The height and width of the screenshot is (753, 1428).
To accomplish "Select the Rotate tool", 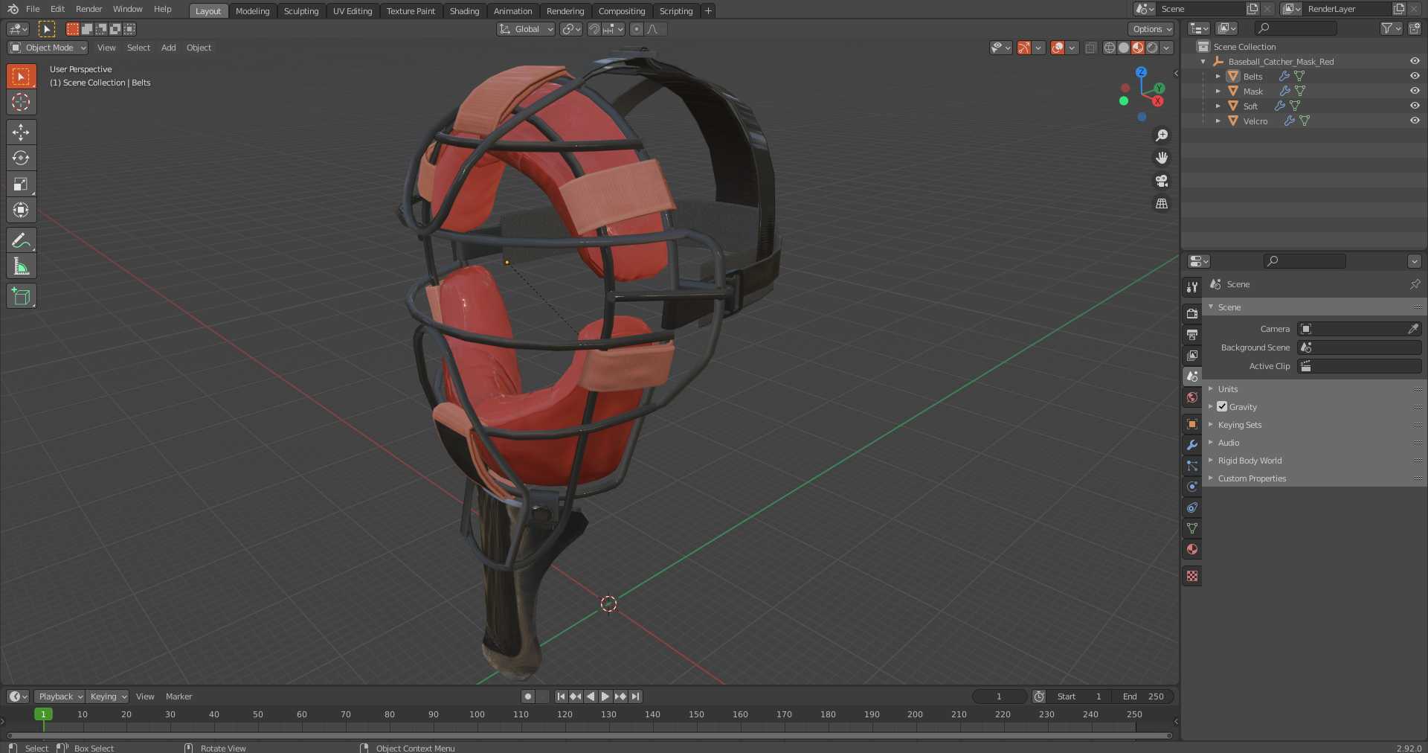I will pos(21,158).
